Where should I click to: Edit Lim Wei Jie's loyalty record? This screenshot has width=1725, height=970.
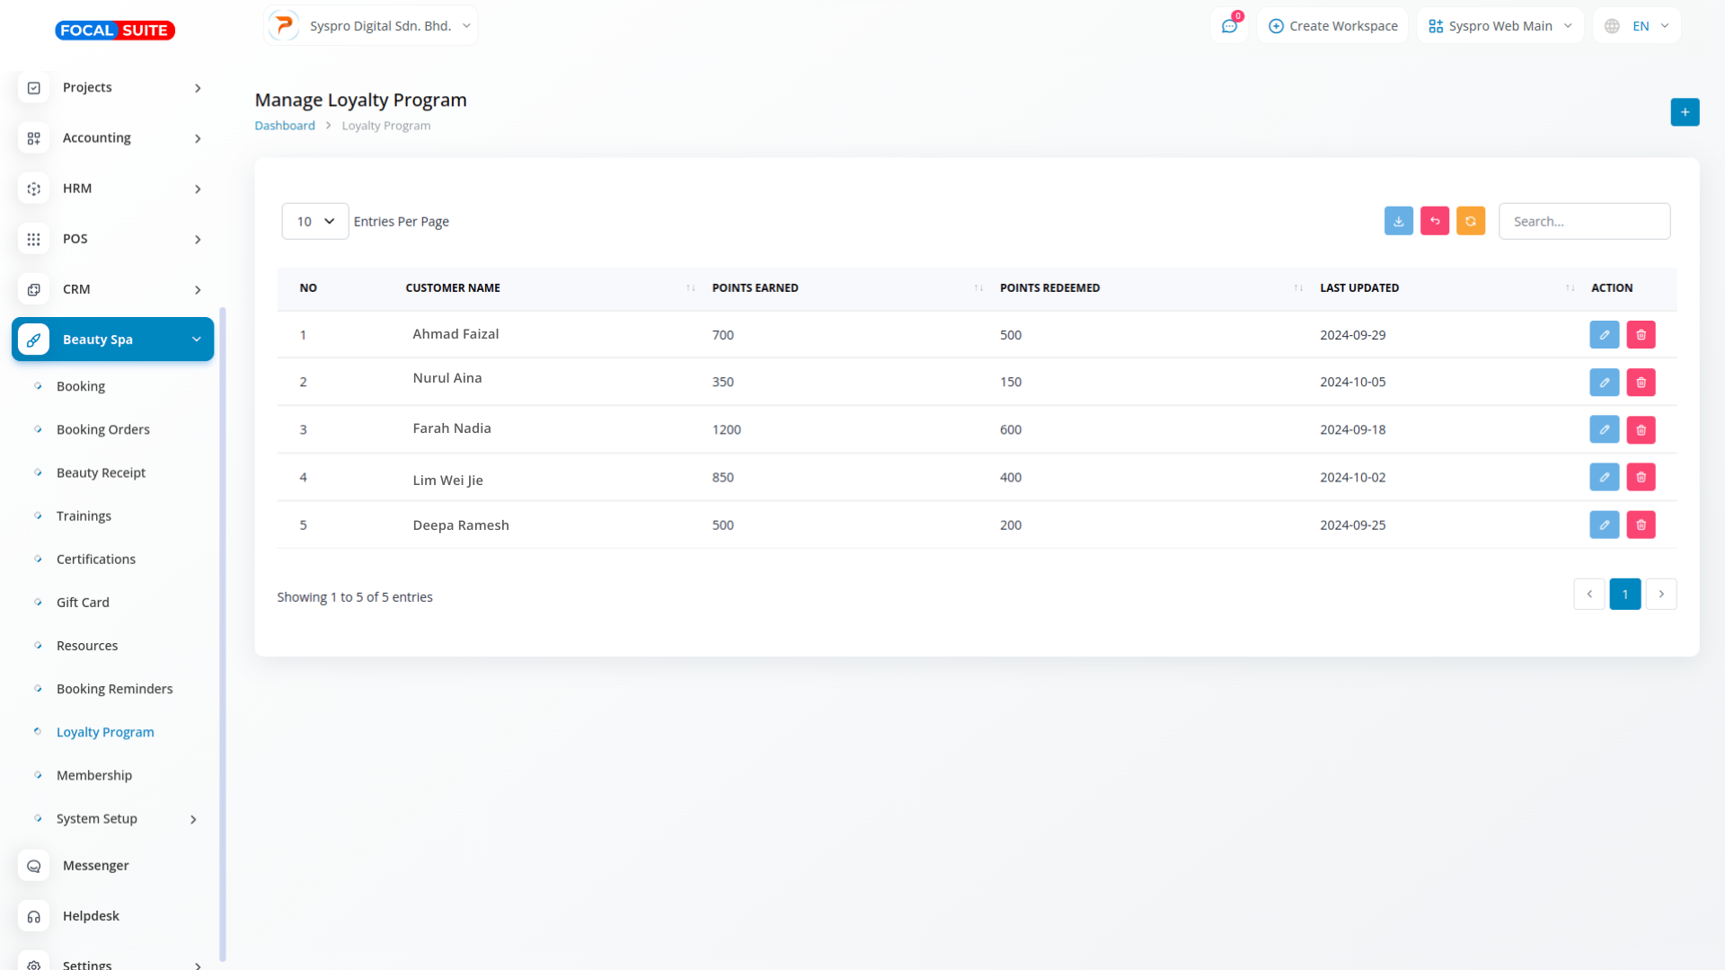tap(1604, 478)
